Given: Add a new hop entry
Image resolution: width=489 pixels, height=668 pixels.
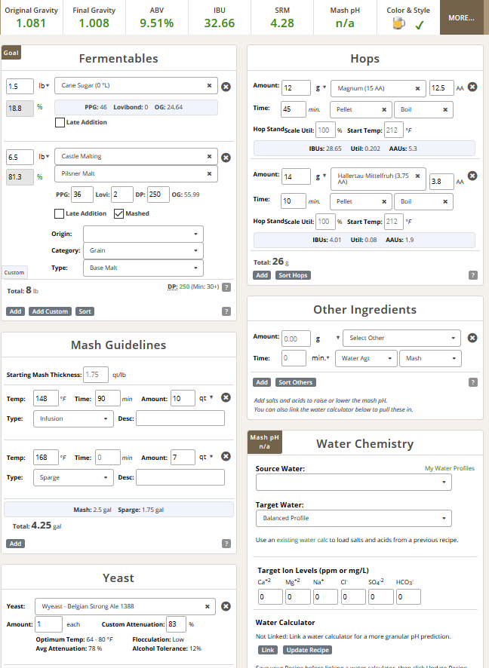Looking at the screenshot, I should click(x=262, y=275).
